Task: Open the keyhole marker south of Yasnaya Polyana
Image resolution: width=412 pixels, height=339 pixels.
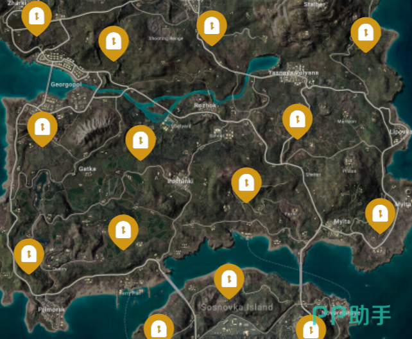Action: (x=297, y=119)
